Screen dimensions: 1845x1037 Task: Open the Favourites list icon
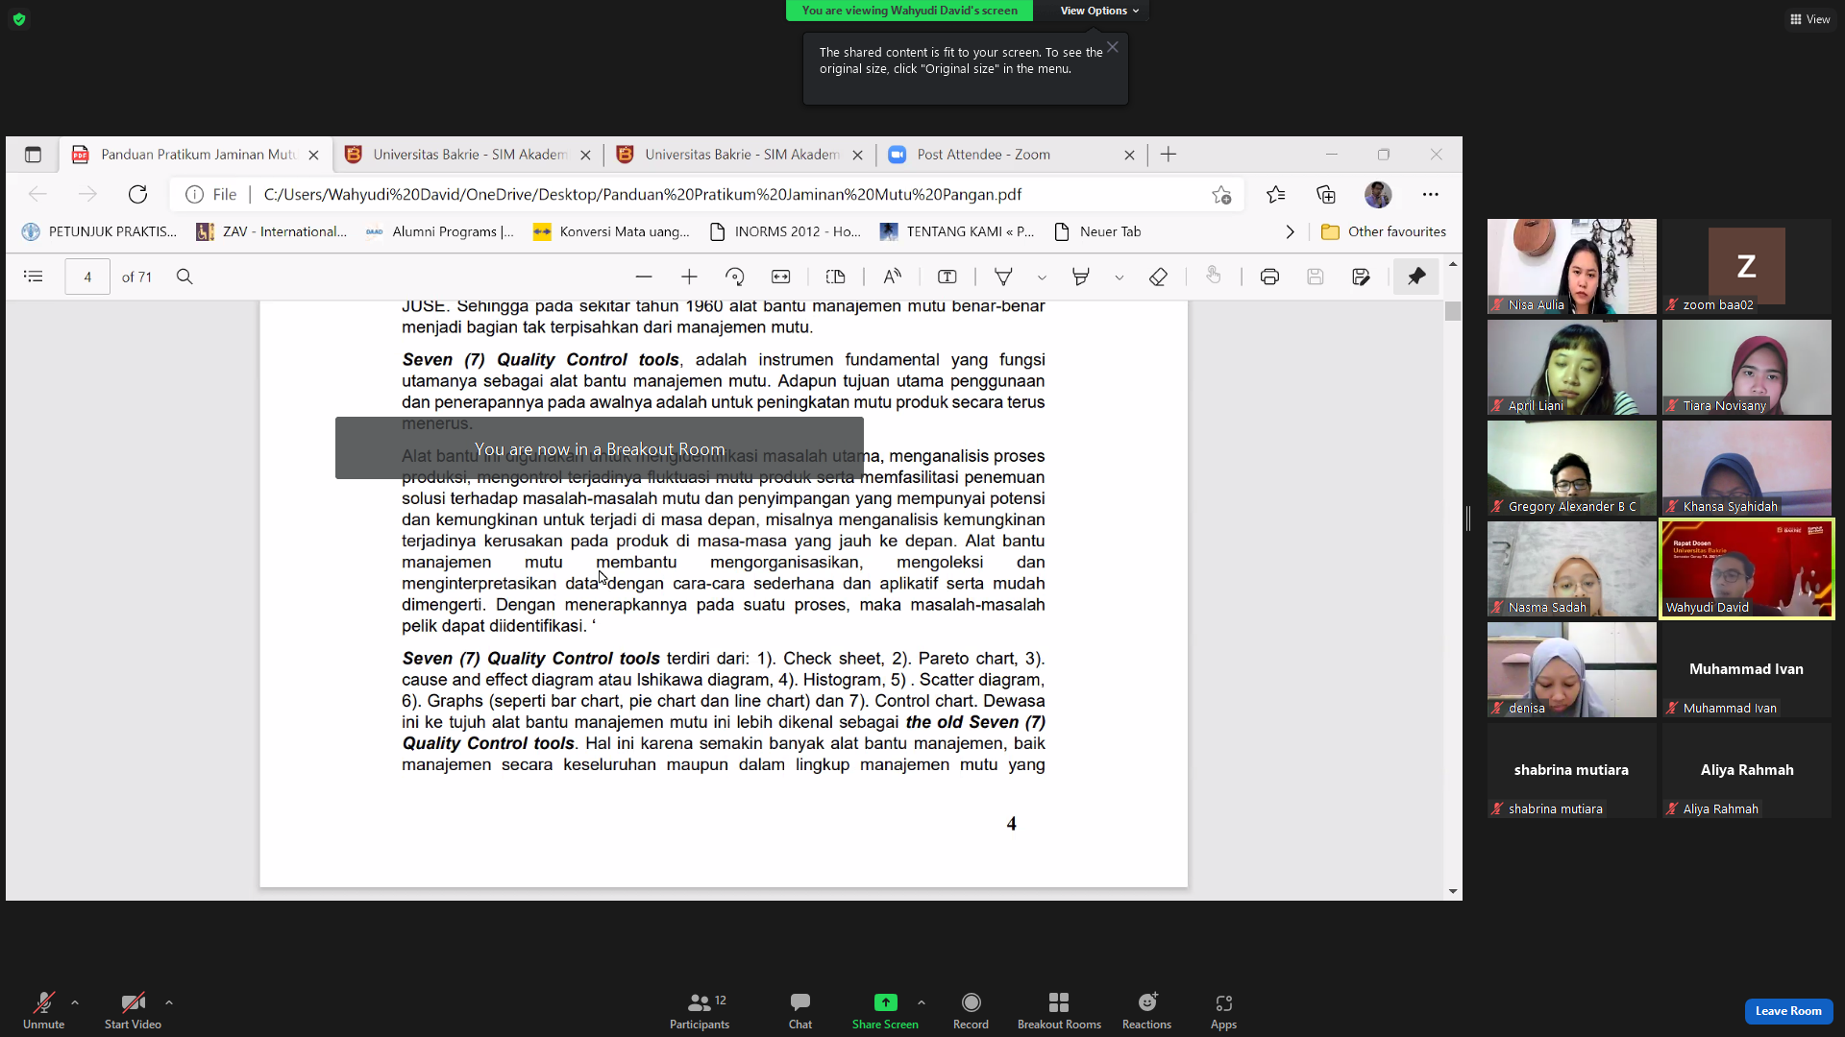coord(1276,195)
